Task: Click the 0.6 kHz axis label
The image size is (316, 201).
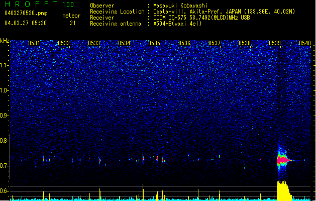Action: (4, 191)
